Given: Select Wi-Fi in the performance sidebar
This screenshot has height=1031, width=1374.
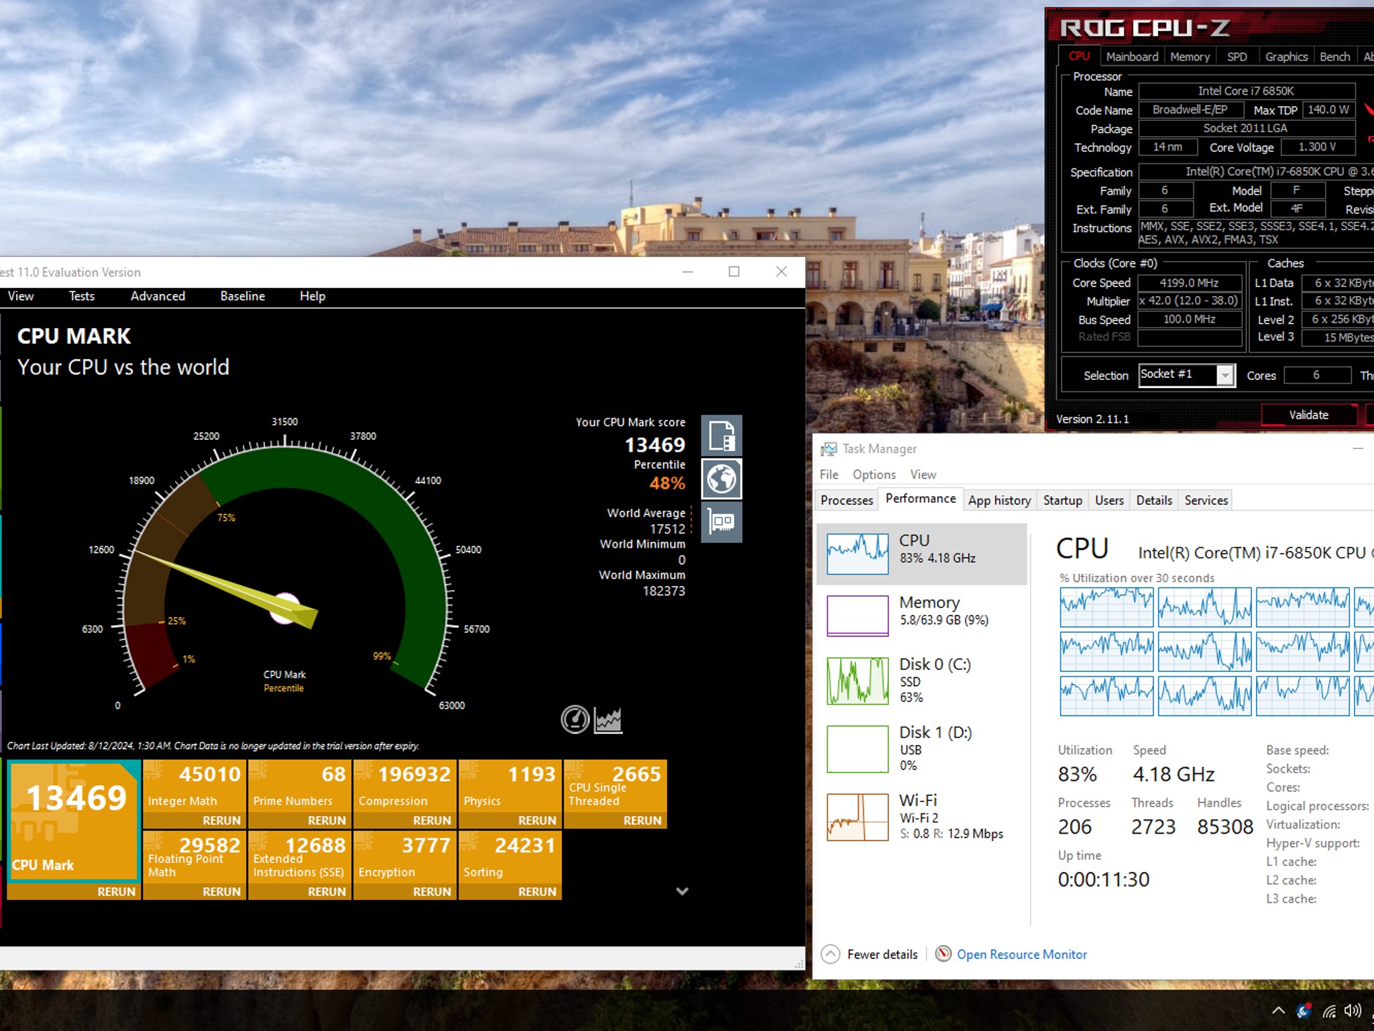Looking at the screenshot, I should 922,817.
